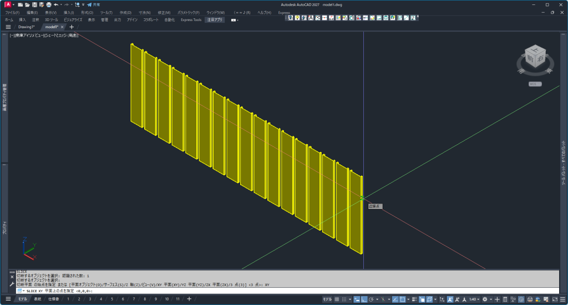Image resolution: width=568 pixels, height=305 pixels.
Task: Open the 修正(M) menu
Action: click(164, 12)
